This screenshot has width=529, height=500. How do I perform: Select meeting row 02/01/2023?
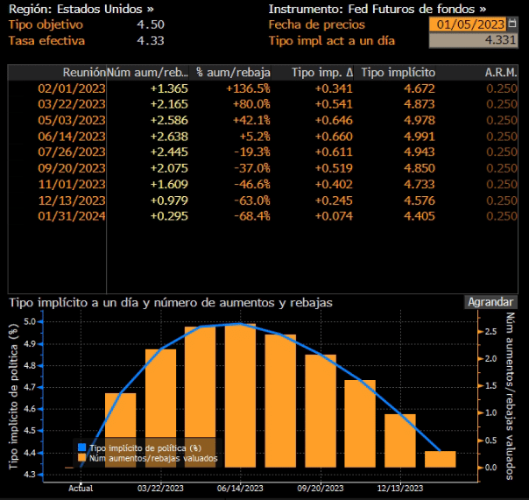[x=263, y=88]
